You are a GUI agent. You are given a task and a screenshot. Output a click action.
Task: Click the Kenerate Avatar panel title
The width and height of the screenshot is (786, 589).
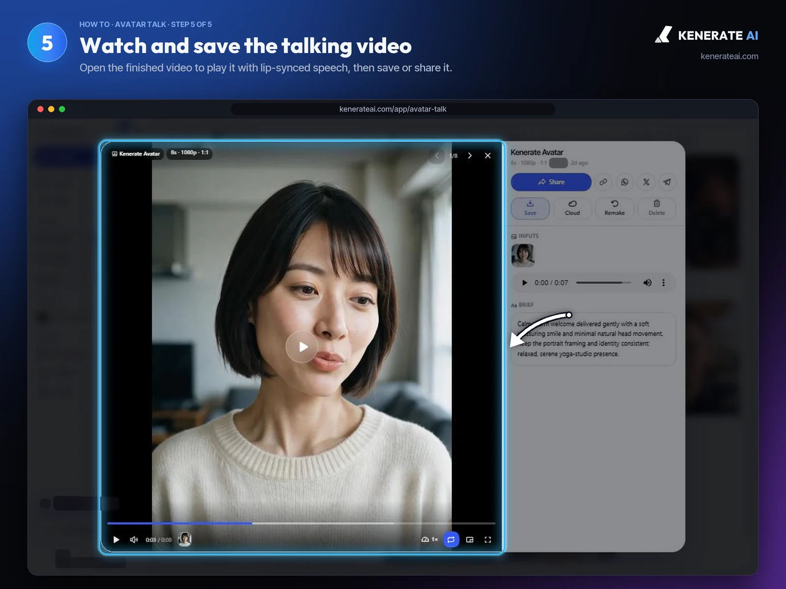point(537,153)
